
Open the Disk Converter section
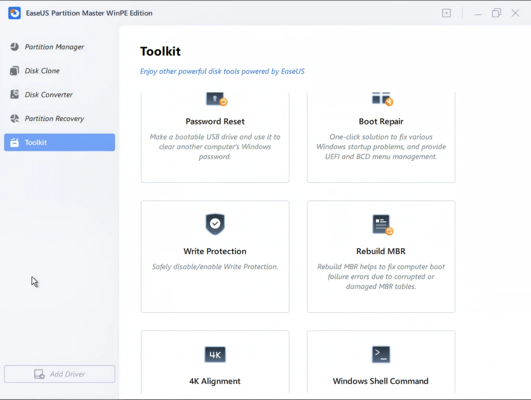pos(49,95)
